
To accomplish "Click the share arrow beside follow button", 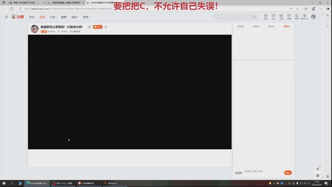I will coord(106,27).
